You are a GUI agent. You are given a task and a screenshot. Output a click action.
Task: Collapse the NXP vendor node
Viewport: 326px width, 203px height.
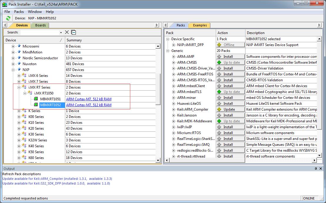pos(13,70)
